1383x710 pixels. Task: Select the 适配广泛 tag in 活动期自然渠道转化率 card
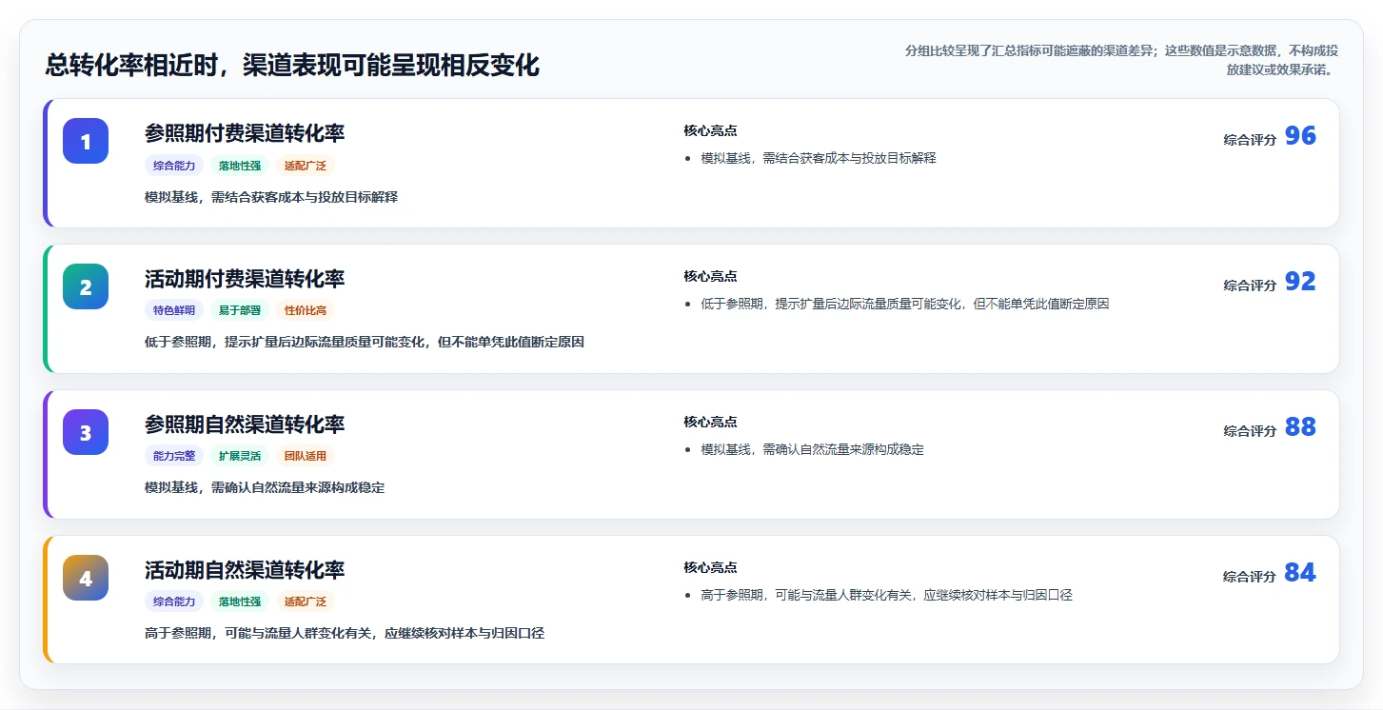click(306, 602)
